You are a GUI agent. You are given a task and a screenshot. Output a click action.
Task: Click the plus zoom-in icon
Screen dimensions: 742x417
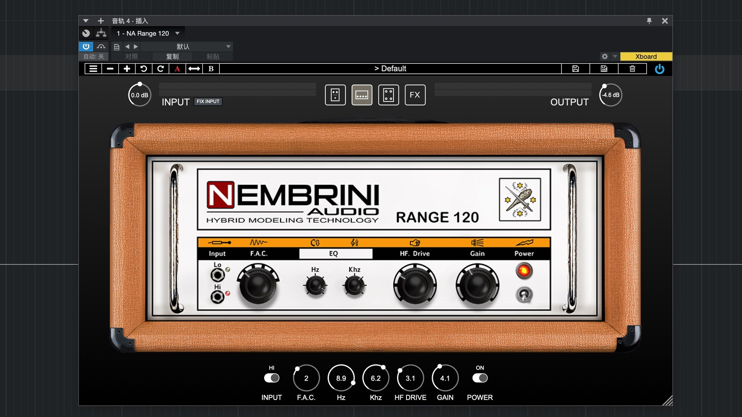(x=127, y=69)
